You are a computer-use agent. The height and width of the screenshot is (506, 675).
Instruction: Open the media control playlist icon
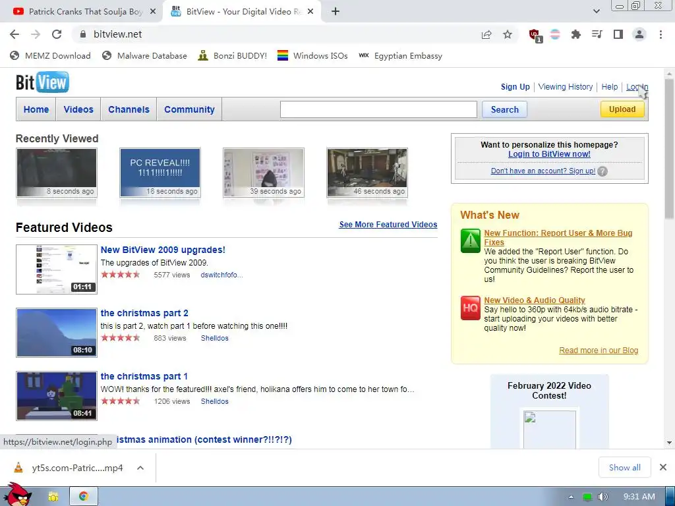[x=597, y=34]
